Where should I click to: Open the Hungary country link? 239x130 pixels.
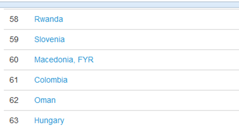tap(49, 121)
